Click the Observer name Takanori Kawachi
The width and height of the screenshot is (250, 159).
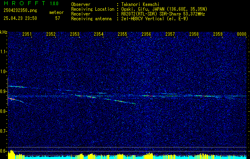(140, 4)
